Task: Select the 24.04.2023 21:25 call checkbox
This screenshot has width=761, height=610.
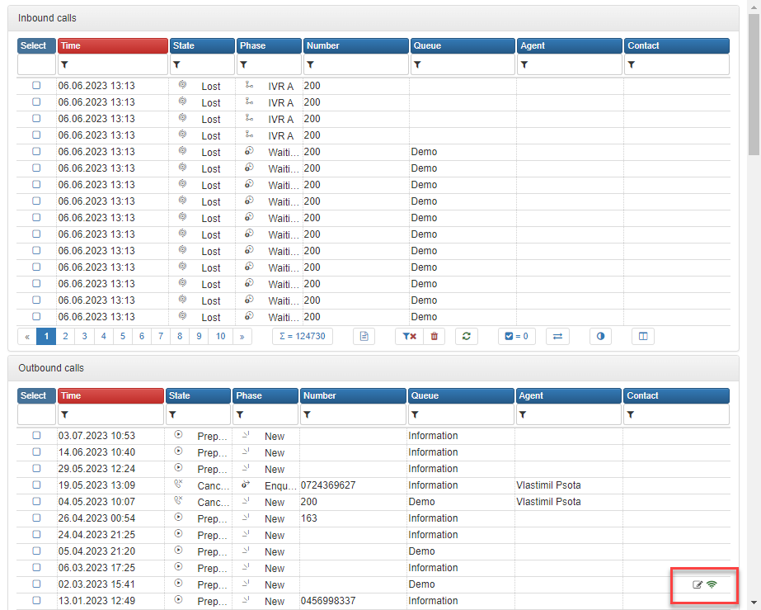Action: tap(36, 535)
